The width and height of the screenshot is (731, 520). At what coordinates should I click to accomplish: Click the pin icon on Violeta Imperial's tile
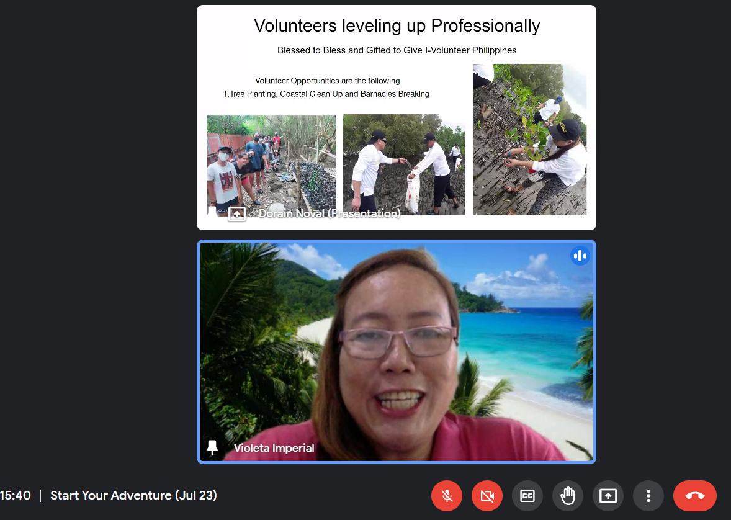click(212, 447)
